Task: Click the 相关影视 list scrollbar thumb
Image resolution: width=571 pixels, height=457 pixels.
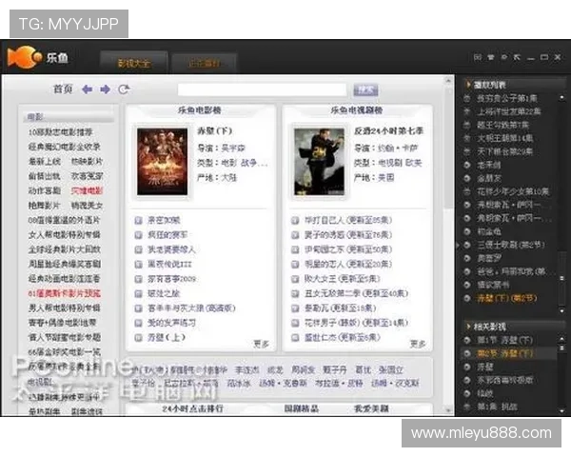Action: [561, 348]
